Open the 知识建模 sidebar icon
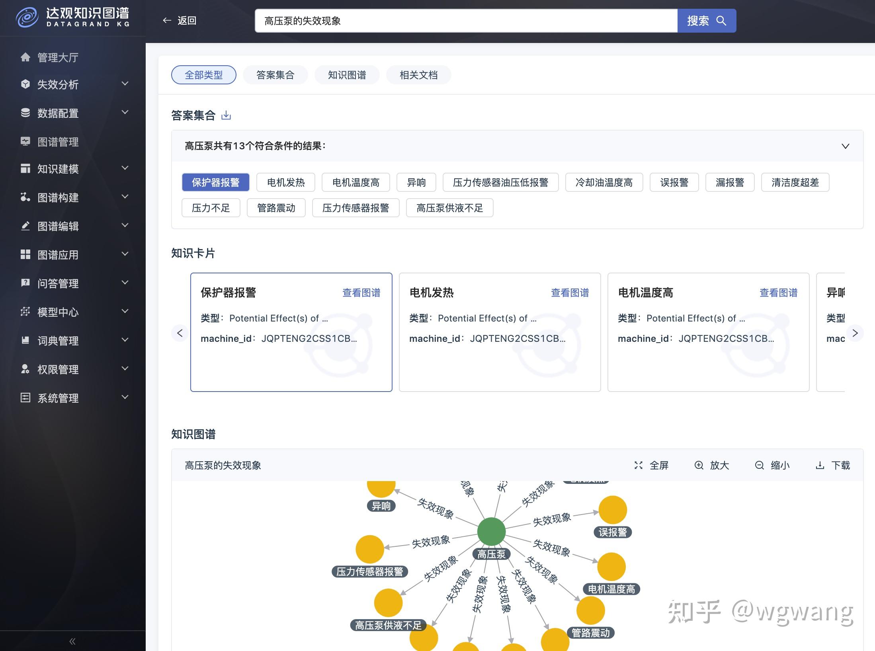This screenshot has width=875, height=651. tap(25, 169)
